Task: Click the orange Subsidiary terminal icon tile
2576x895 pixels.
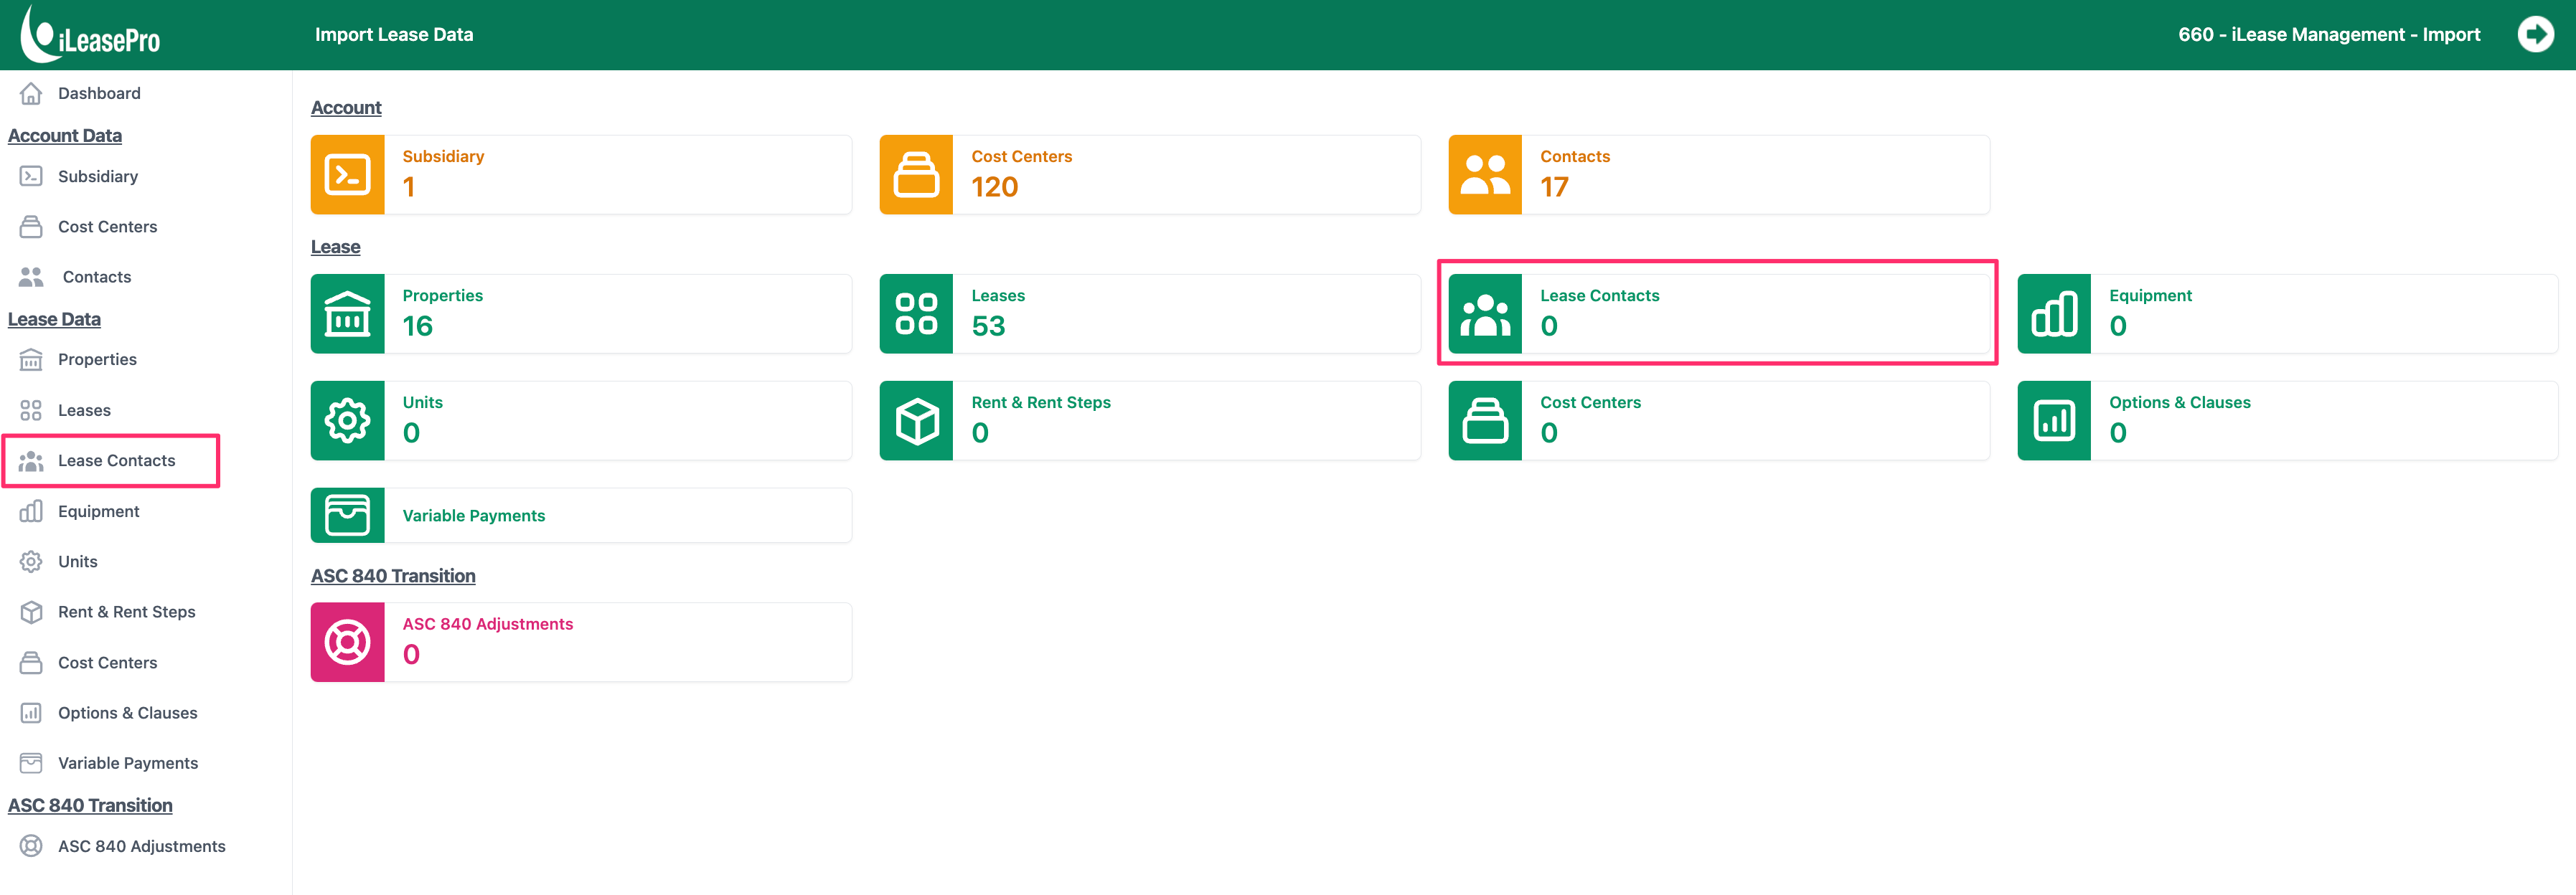Action: pyautogui.click(x=347, y=175)
